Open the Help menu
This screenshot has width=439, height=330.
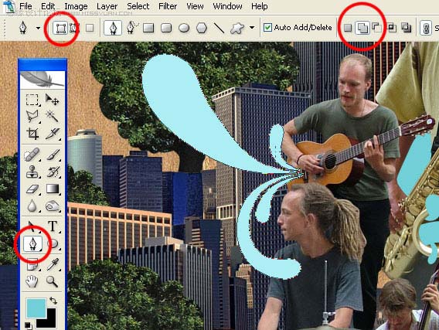coord(259,6)
